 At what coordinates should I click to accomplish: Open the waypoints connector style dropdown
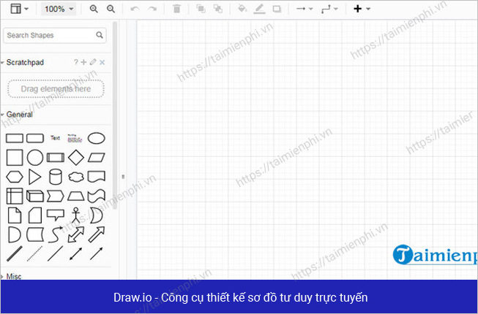[329, 9]
